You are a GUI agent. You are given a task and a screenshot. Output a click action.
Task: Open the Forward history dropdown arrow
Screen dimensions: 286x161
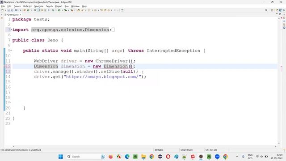click(x=118, y=10)
